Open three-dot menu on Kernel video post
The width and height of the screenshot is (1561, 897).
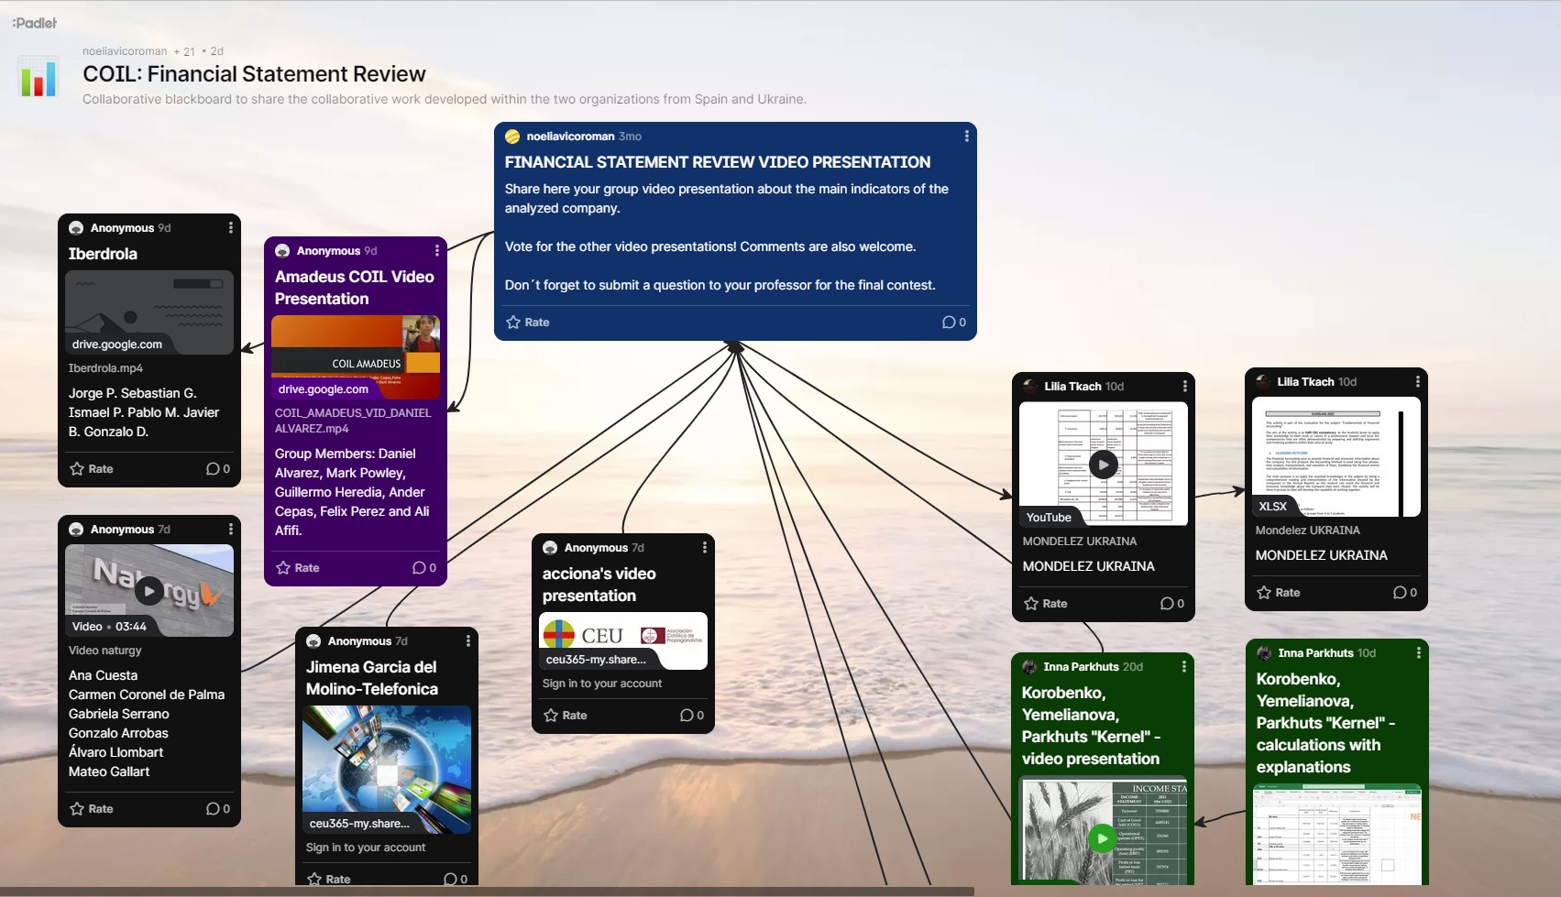pyautogui.click(x=1183, y=667)
